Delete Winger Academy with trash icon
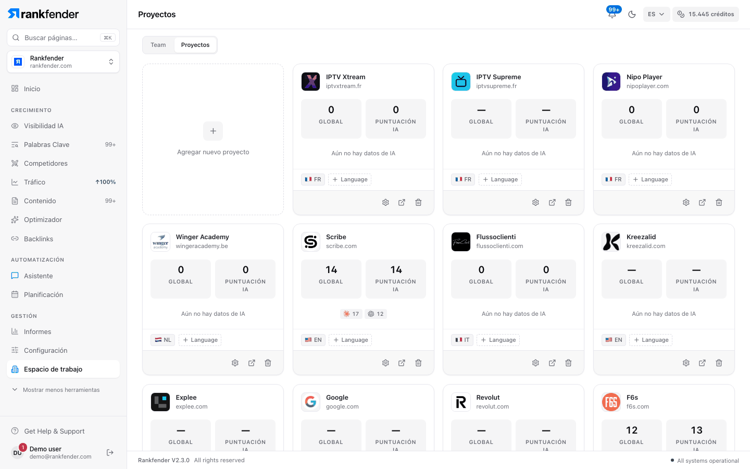 [268, 363]
